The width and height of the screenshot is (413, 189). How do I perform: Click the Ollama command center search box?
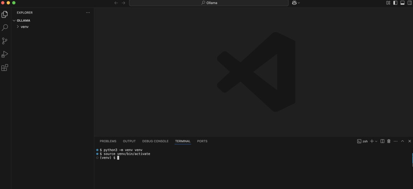click(209, 3)
